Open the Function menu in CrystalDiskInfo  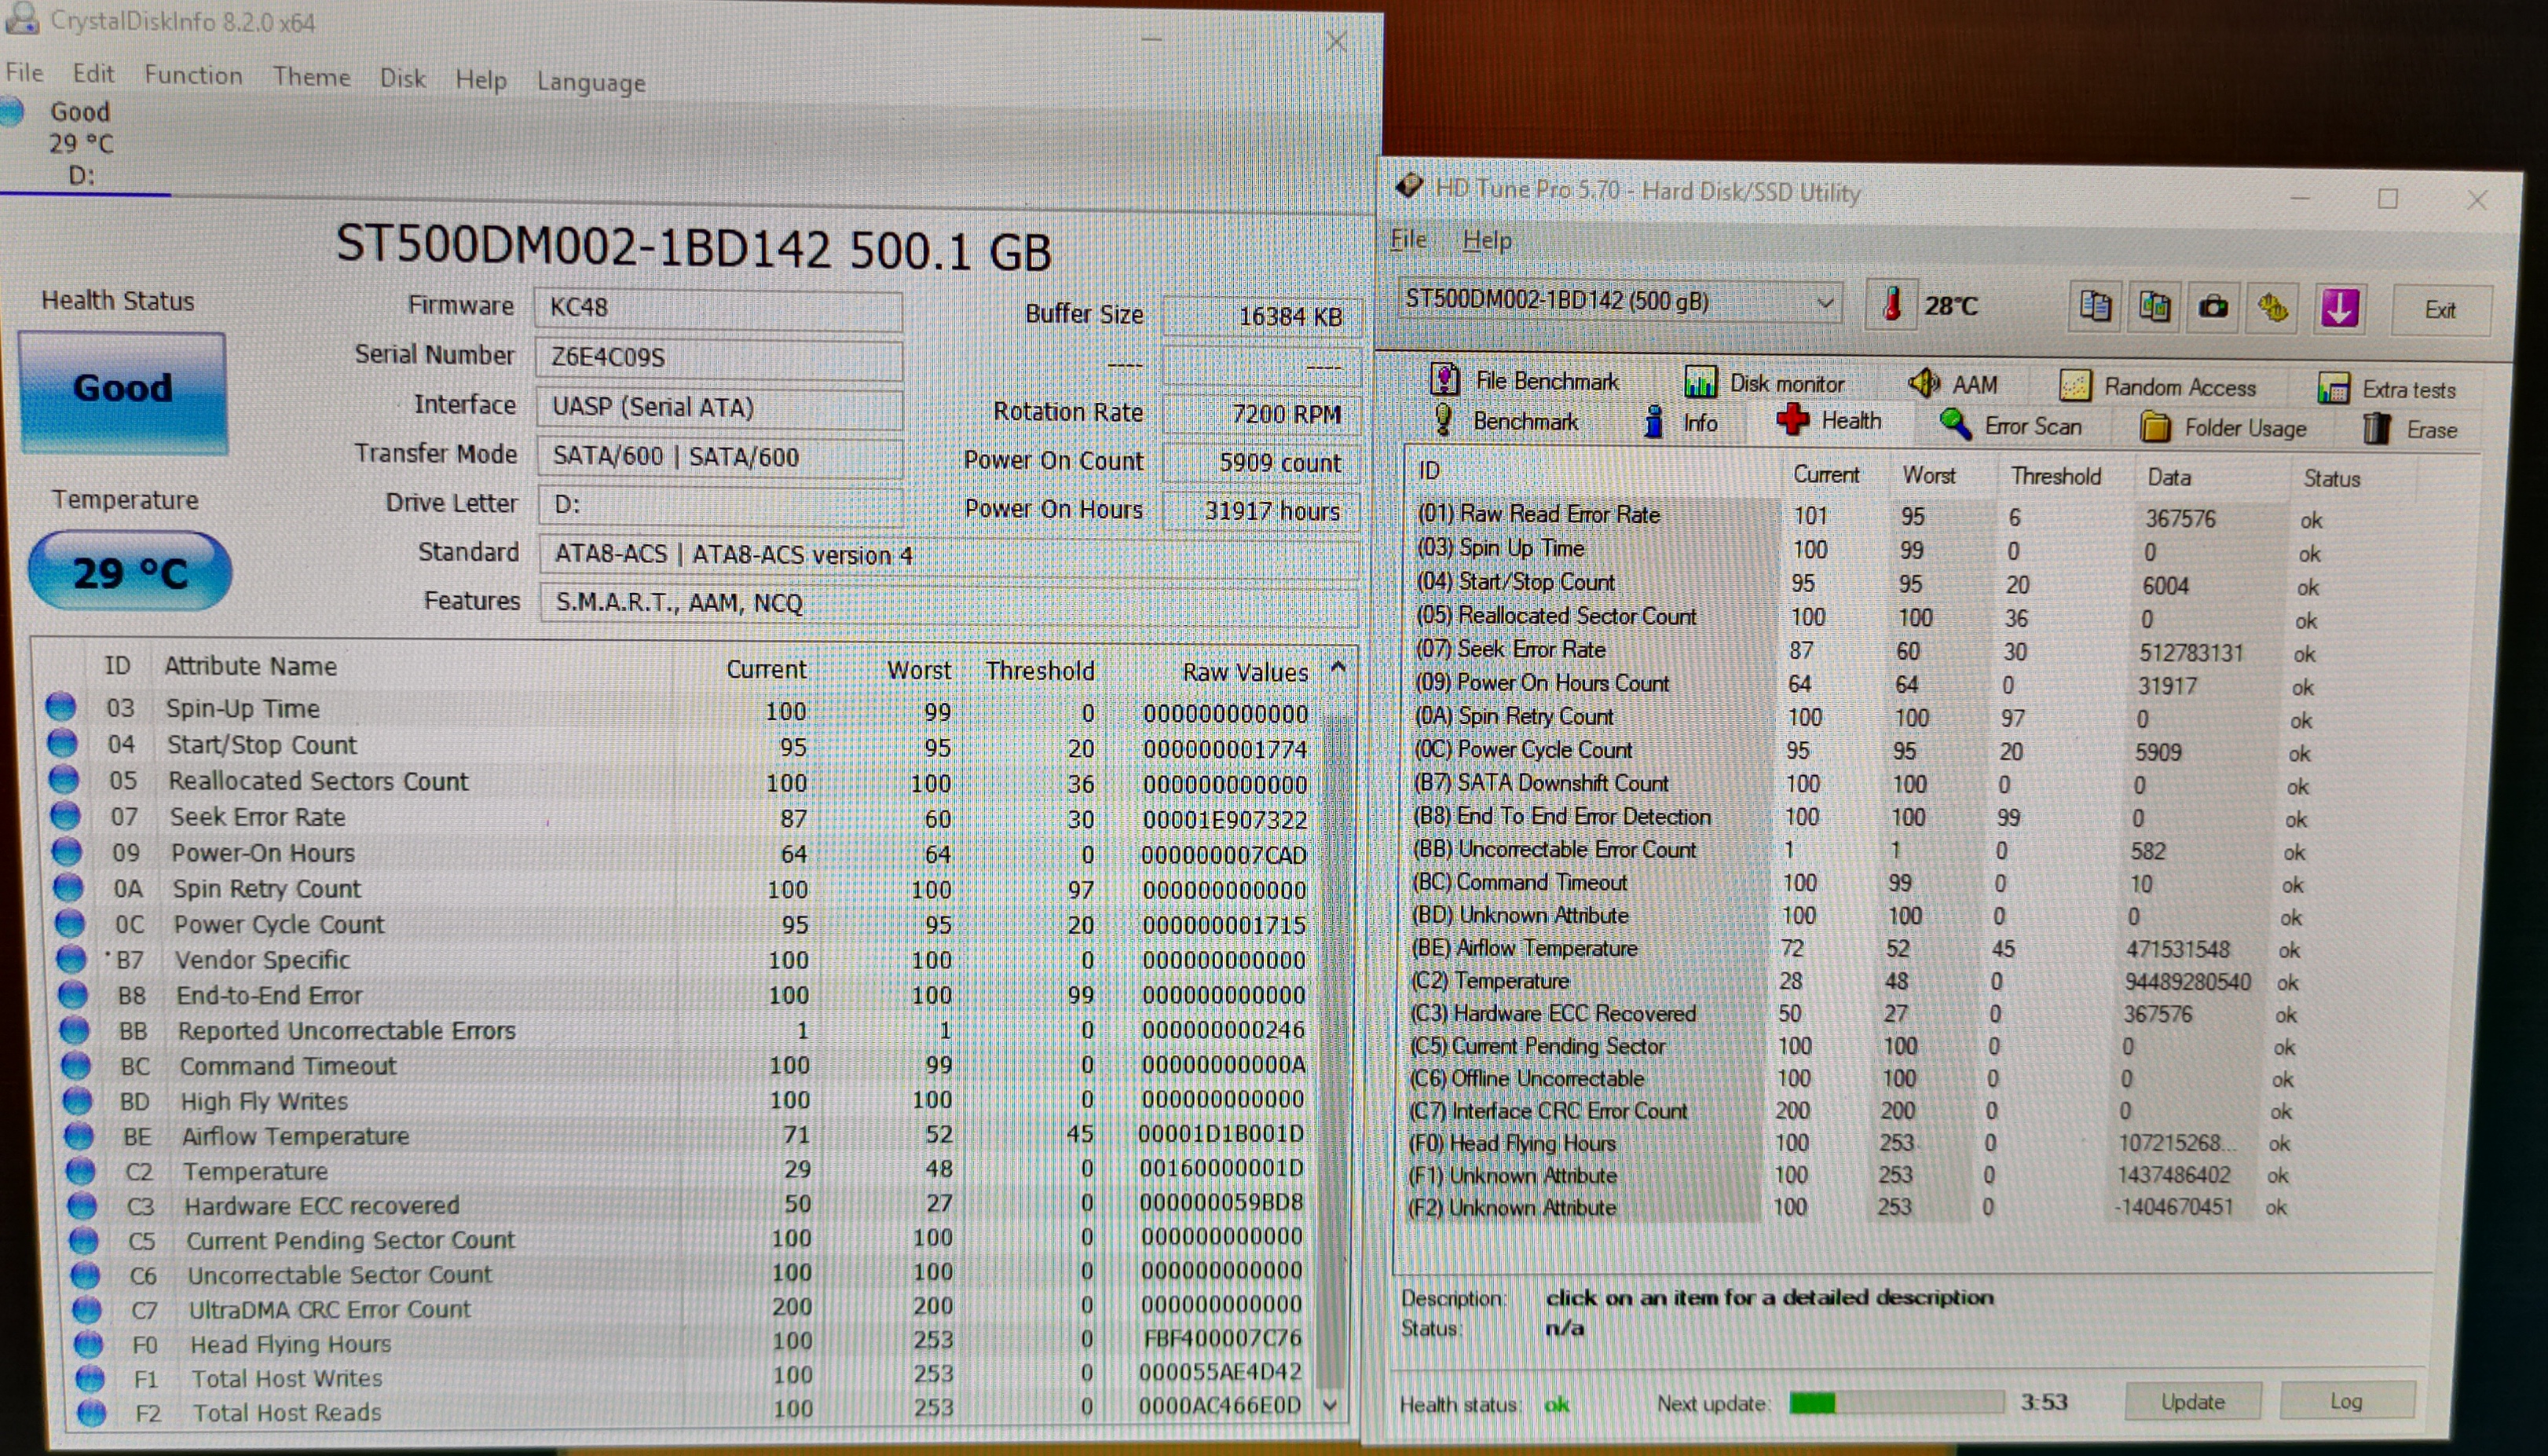click(x=193, y=75)
